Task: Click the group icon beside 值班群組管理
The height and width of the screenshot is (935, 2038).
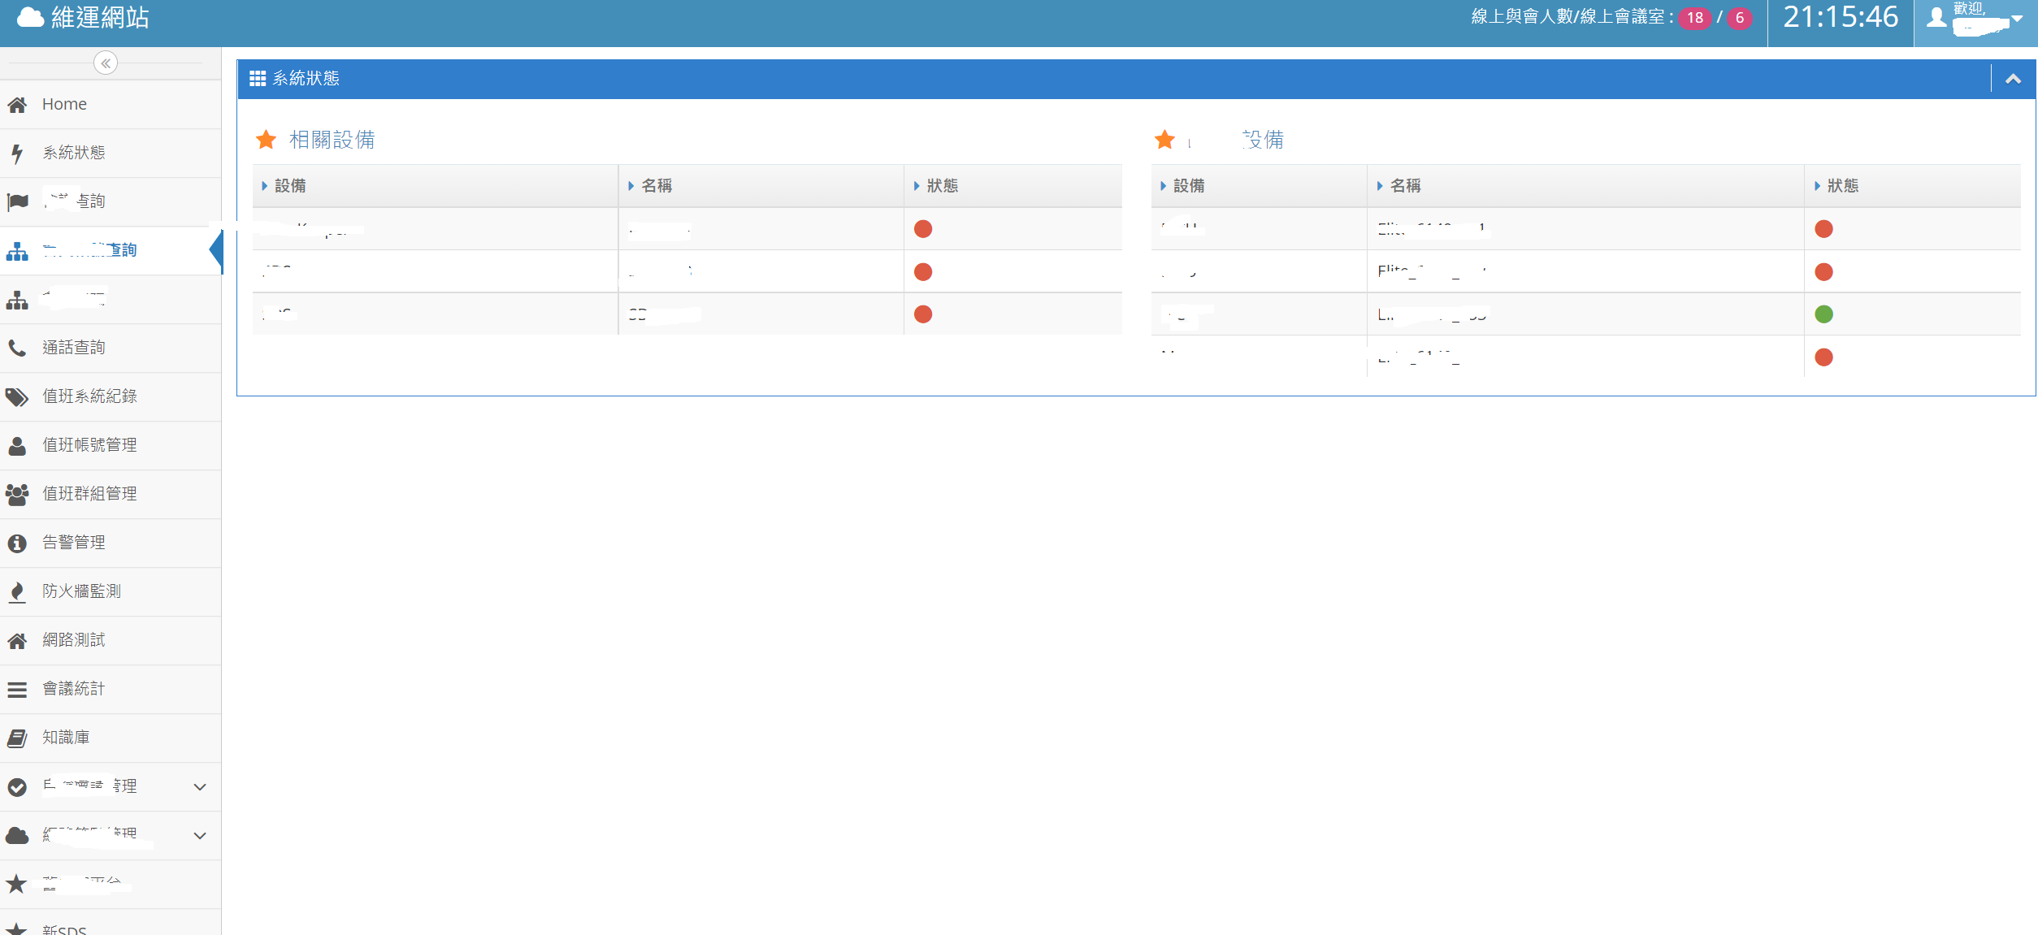Action: click(17, 495)
